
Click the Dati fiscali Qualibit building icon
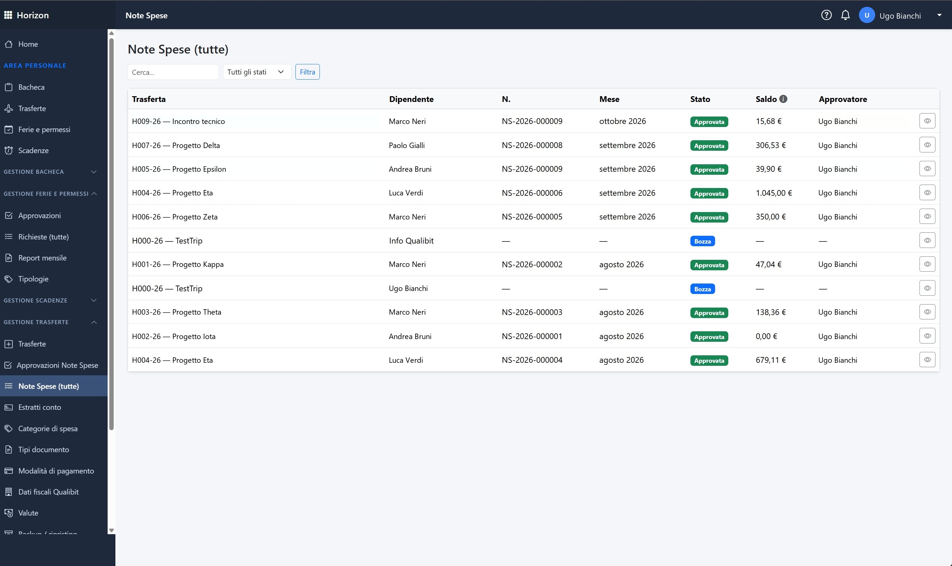pos(9,492)
